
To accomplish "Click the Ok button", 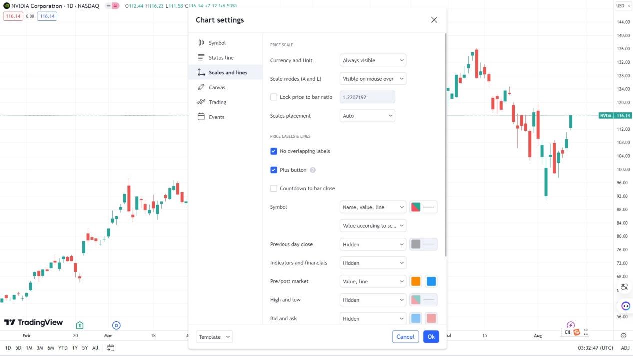I will tap(431, 337).
